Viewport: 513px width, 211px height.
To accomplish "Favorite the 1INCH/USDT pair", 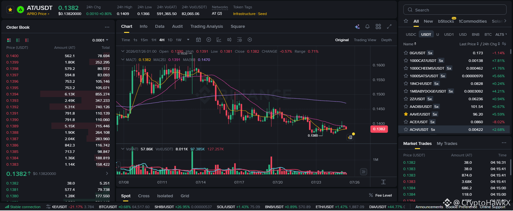I will click(406, 84).
